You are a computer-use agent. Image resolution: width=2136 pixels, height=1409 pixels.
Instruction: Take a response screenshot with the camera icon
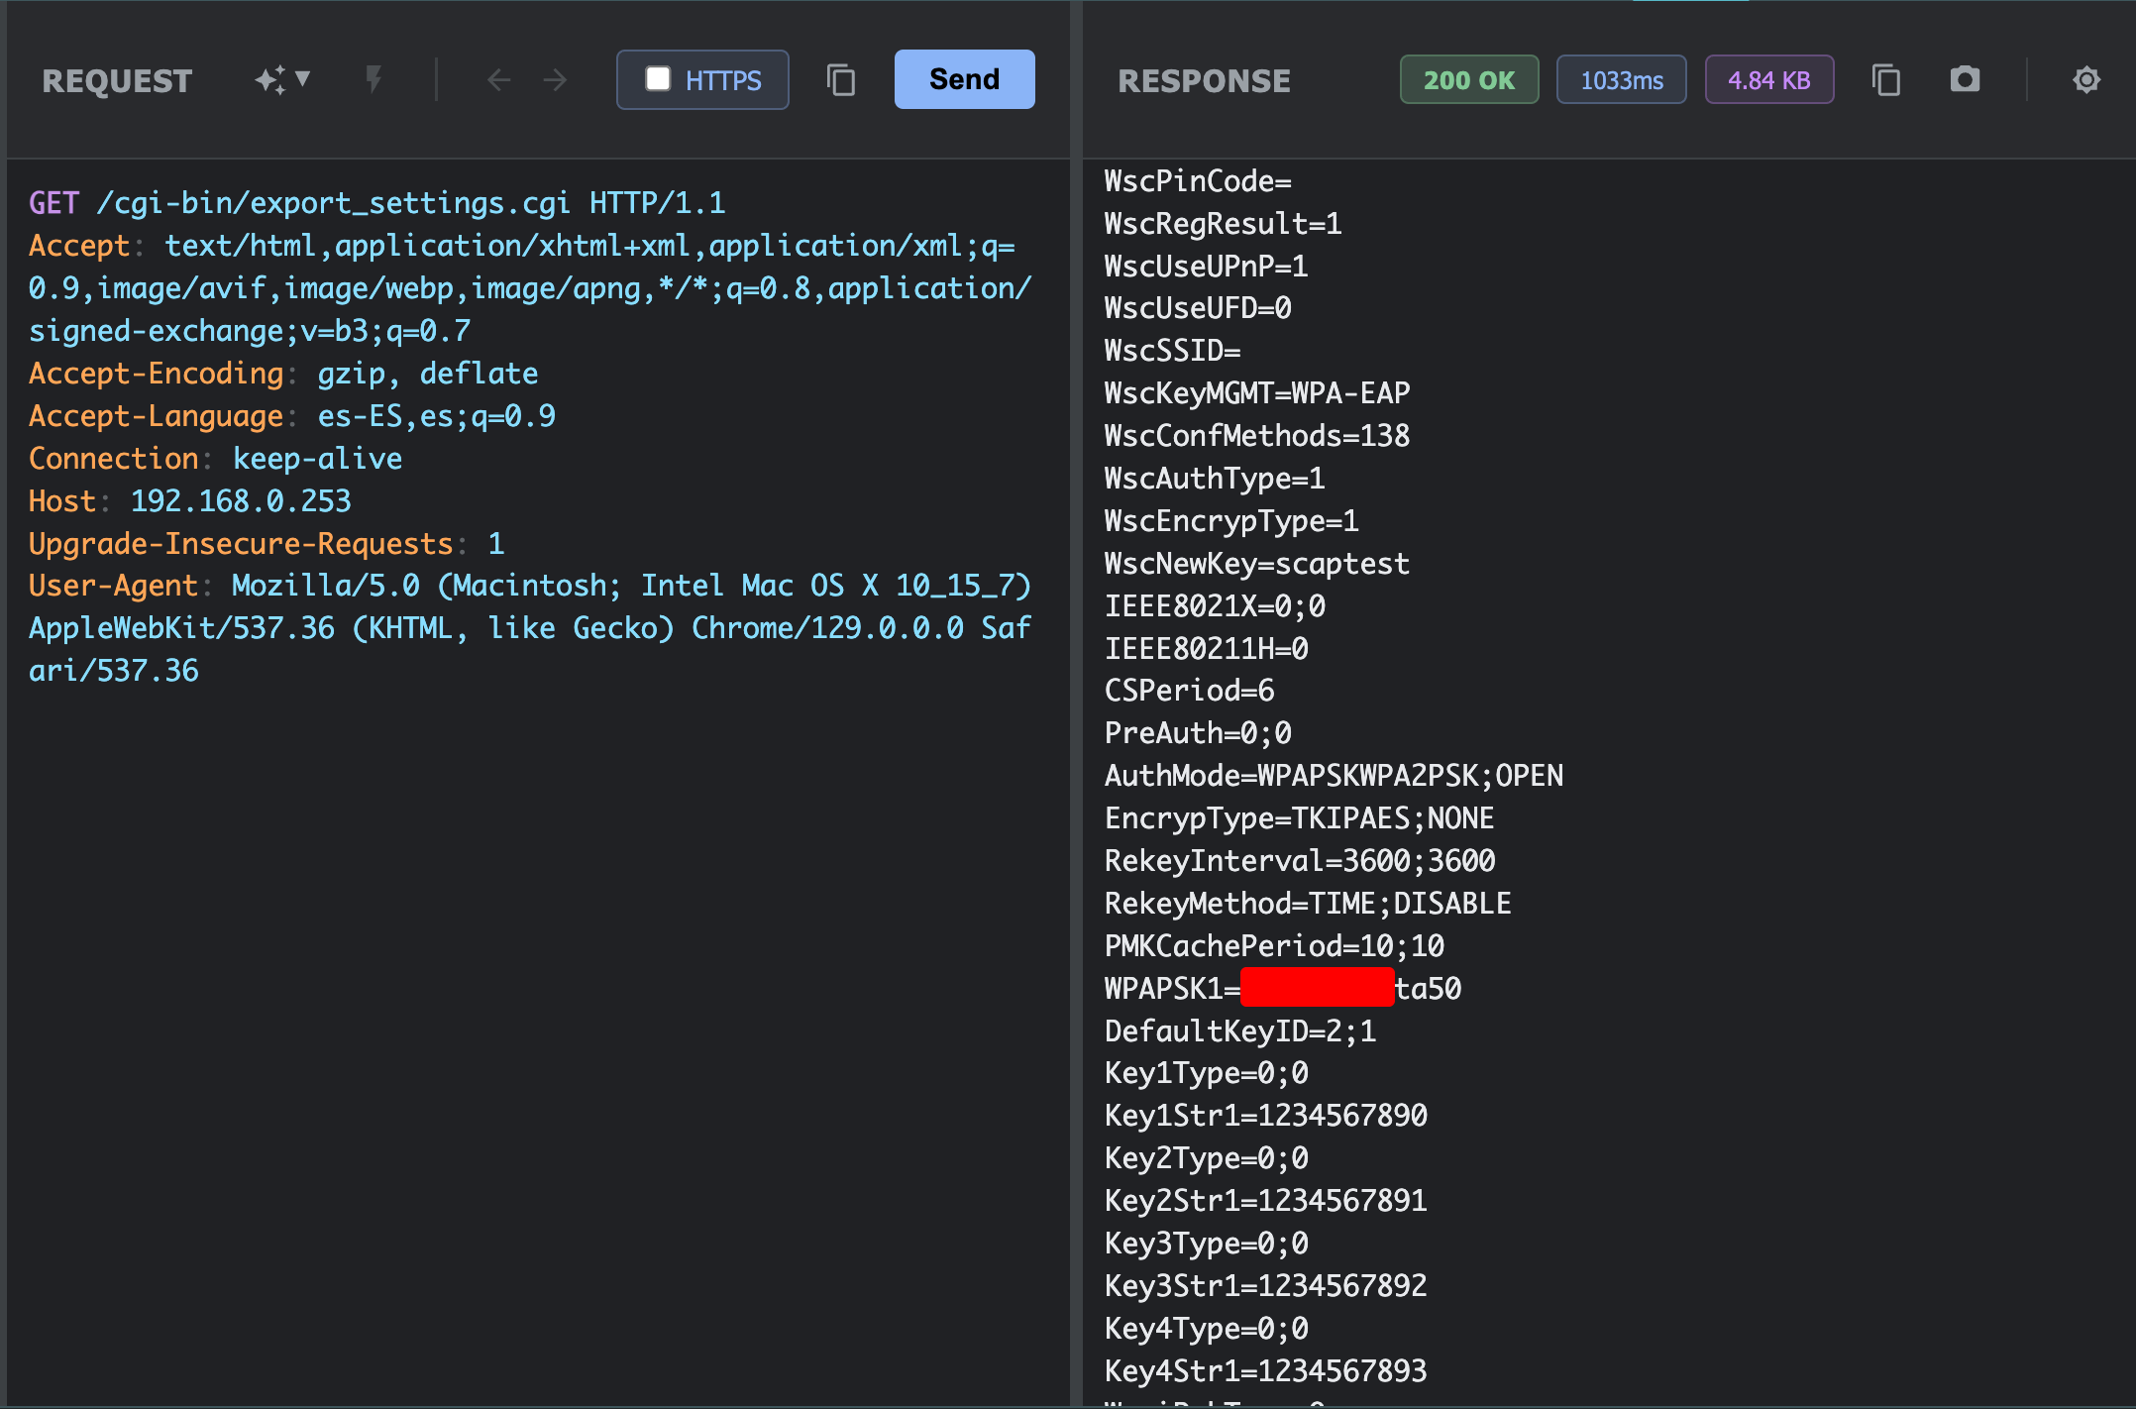1966,79
